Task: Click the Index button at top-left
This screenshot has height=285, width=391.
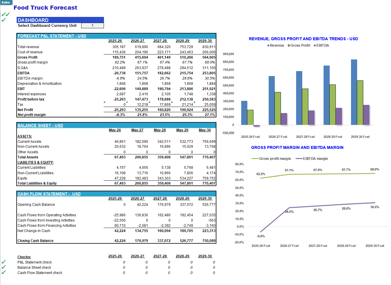Action: click(x=6, y=2)
